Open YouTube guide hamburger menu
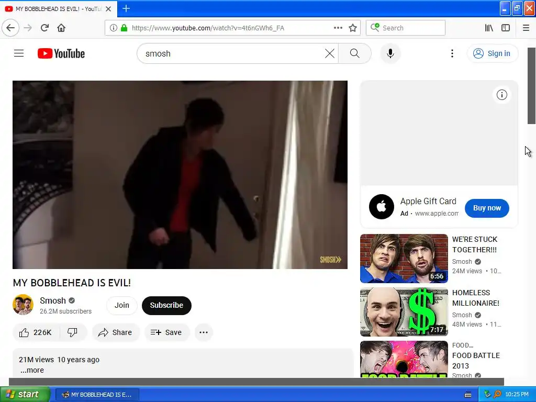536x402 pixels. 19,53
